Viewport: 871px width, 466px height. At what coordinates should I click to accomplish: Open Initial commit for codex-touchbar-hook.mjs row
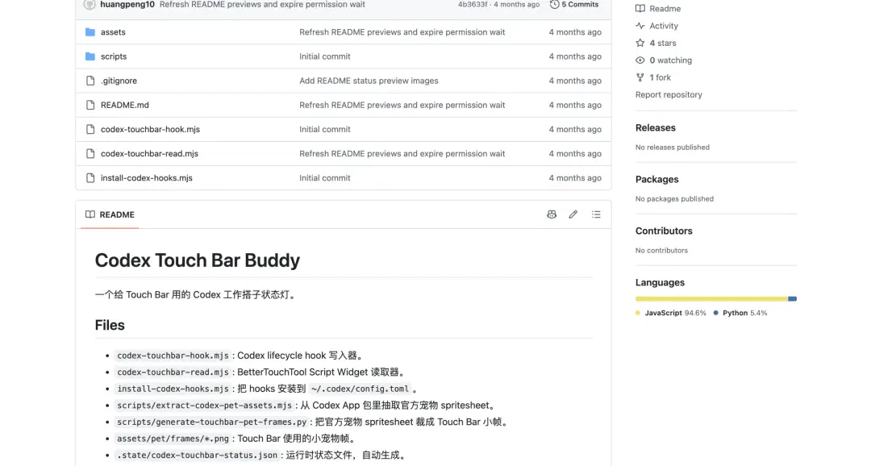click(x=324, y=130)
